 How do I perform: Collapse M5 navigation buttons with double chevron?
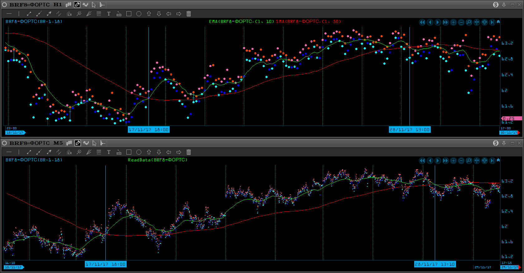[498, 160]
